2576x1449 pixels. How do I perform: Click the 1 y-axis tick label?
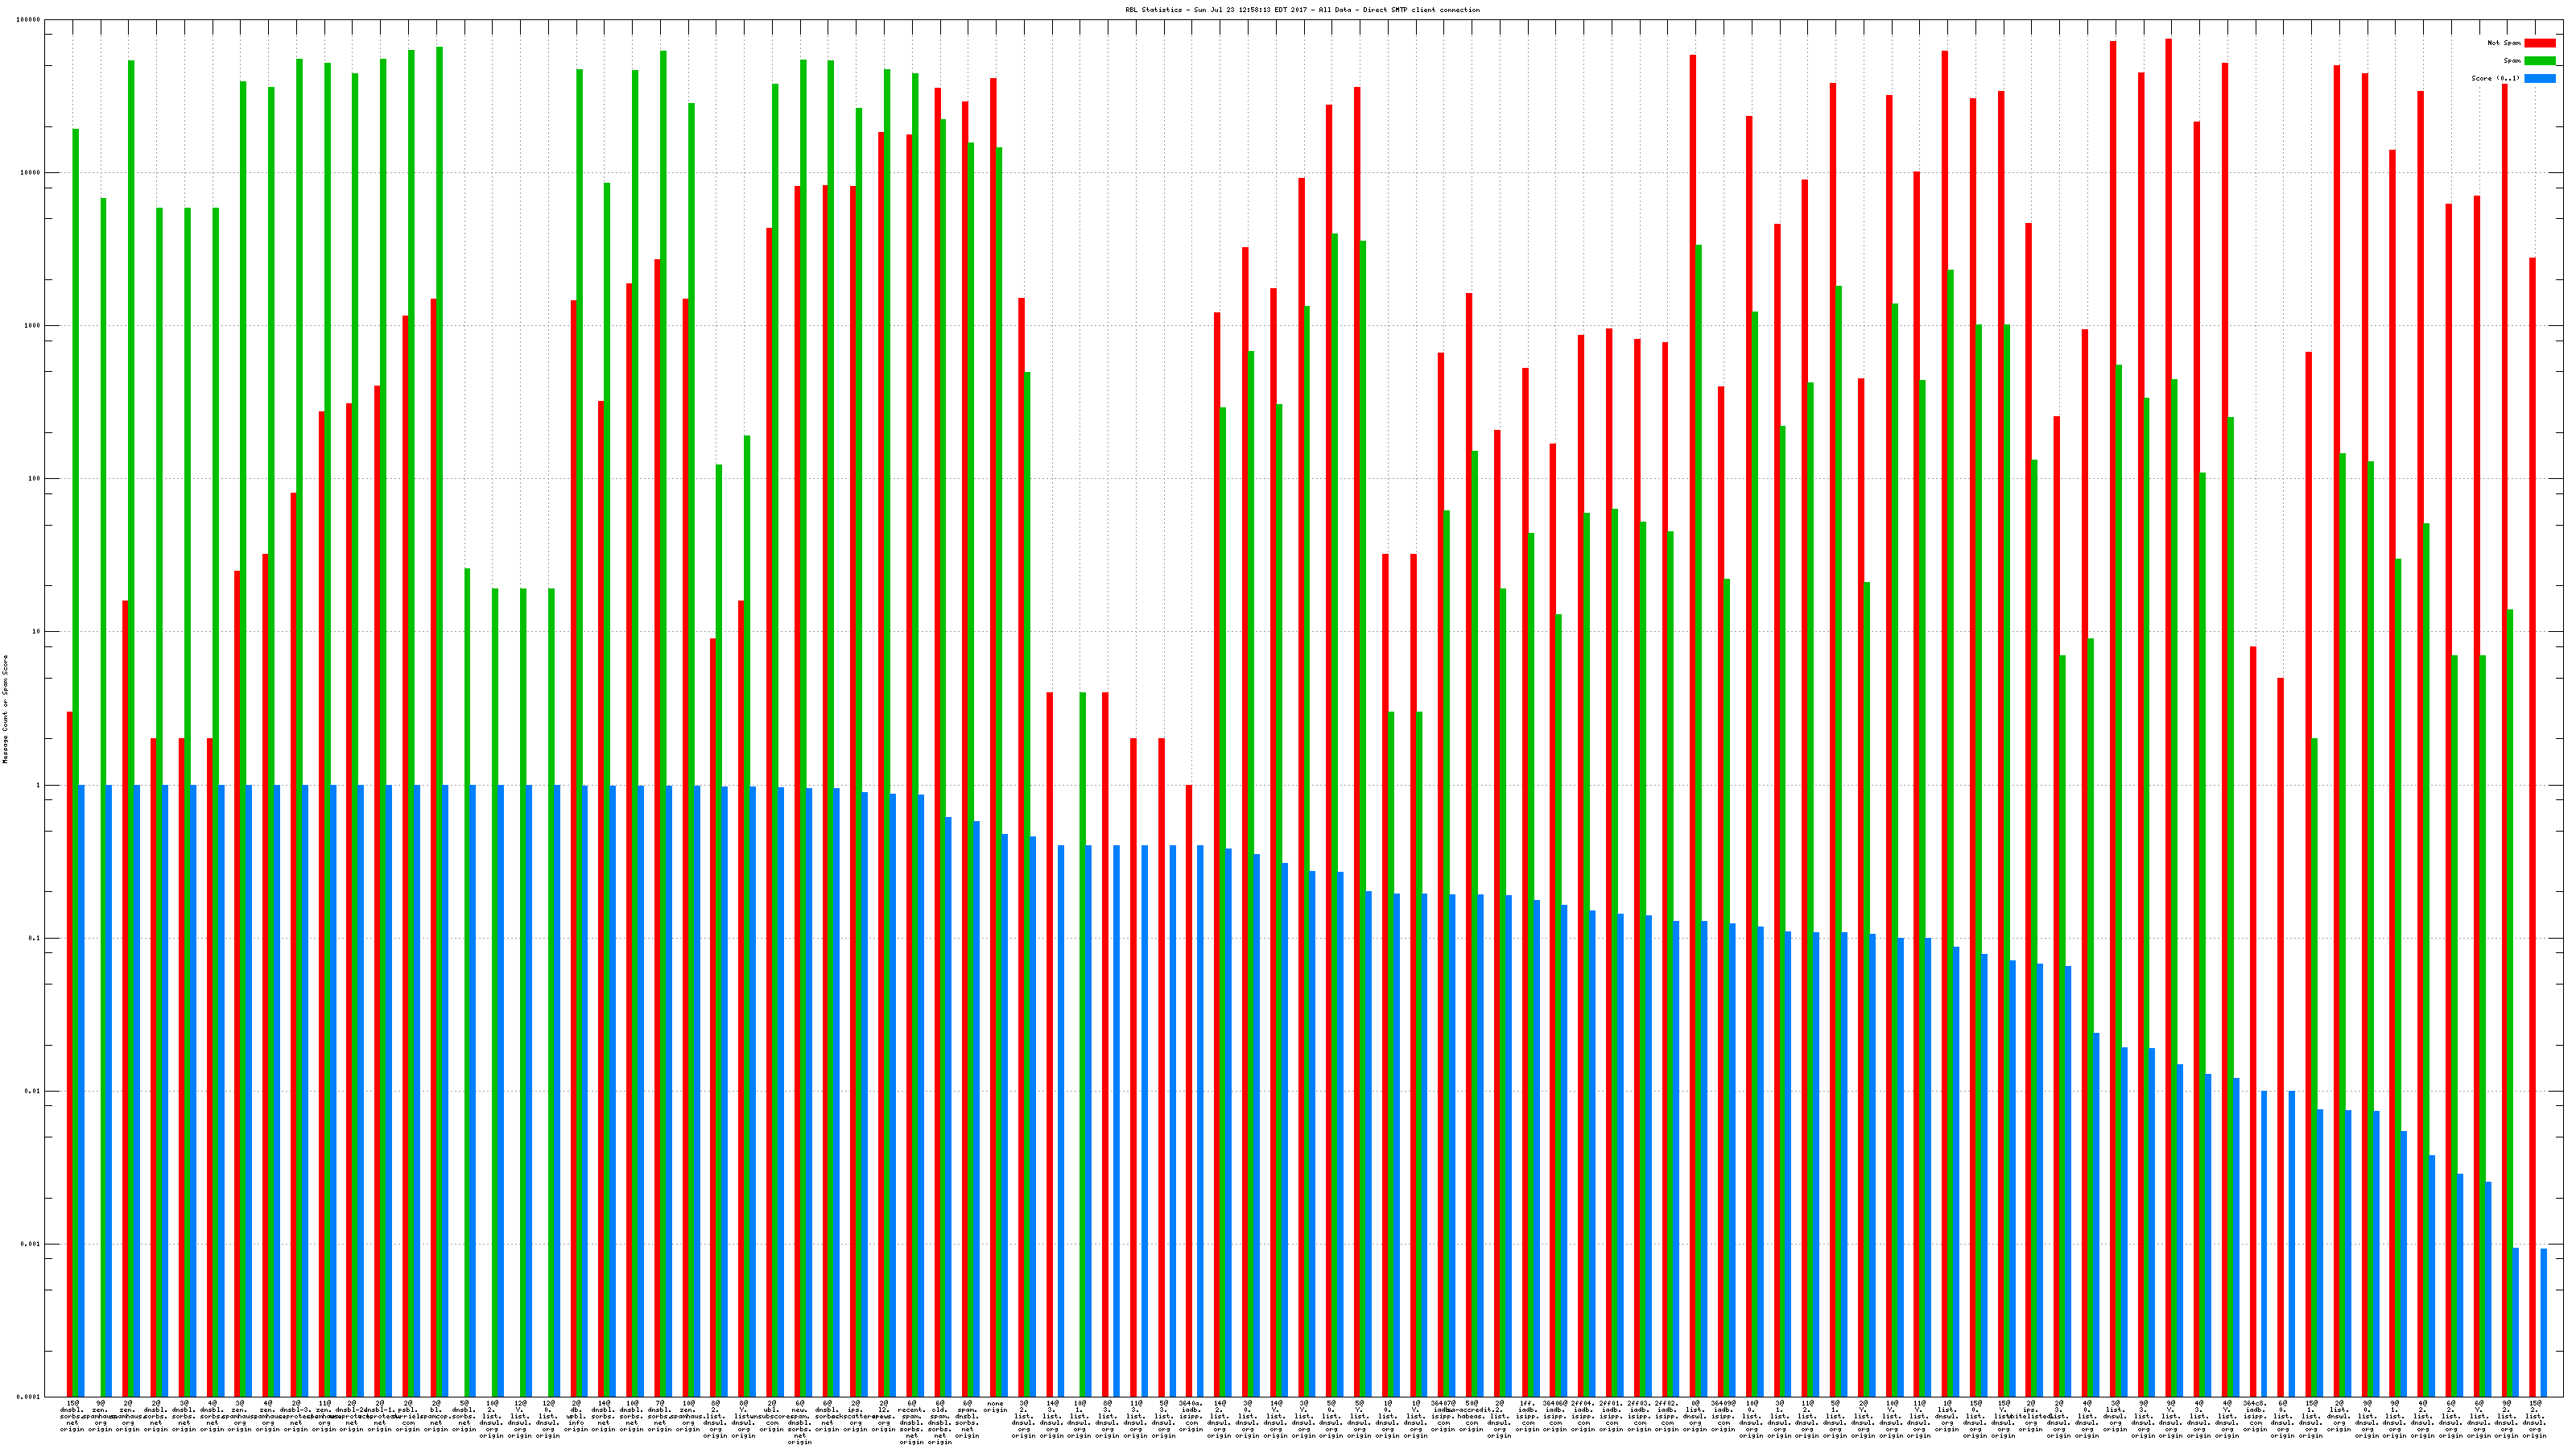(38, 785)
